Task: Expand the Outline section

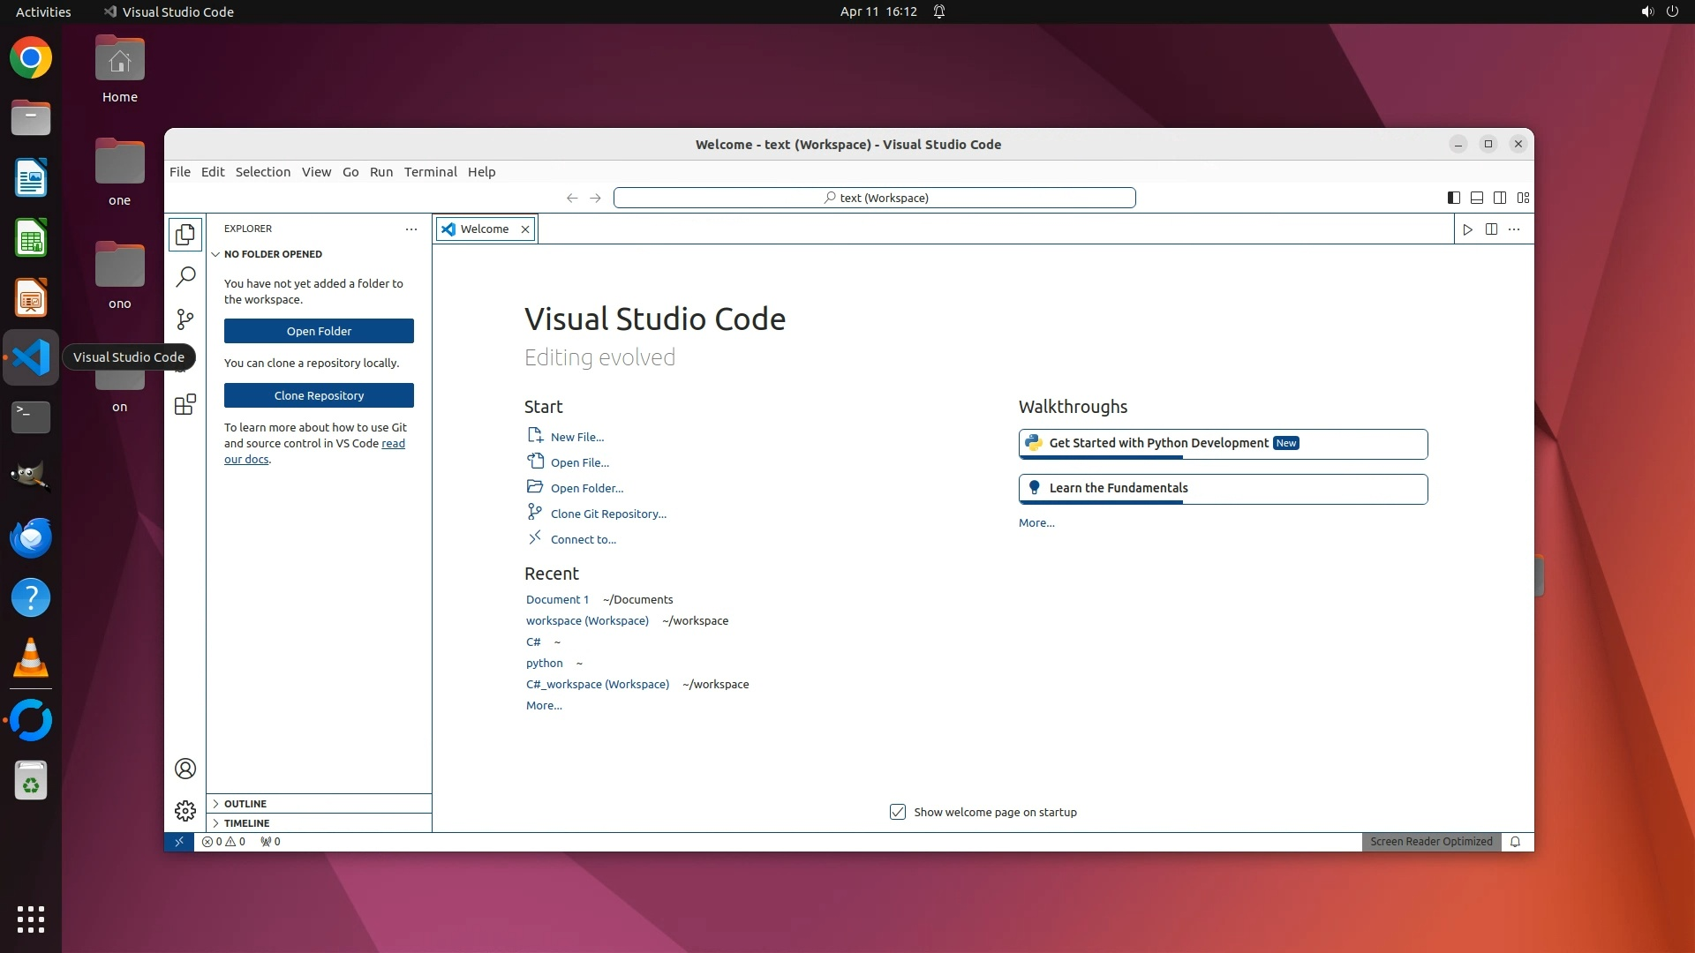Action: click(245, 804)
